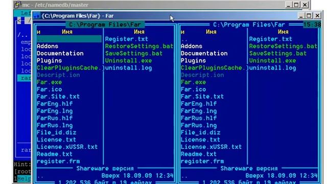Click right panel path header C:\Program Files\Far
This screenshot has width=327, height=184.
(x=249, y=25)
